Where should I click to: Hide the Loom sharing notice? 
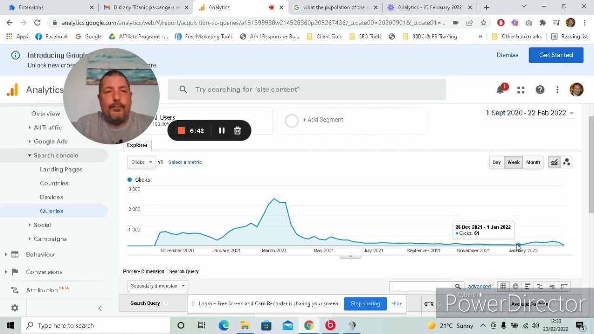click(x=397, y=304)
